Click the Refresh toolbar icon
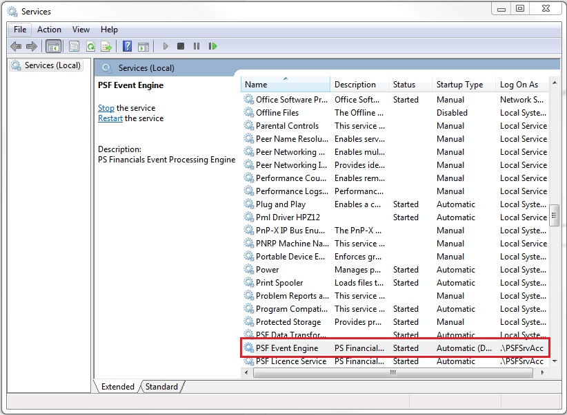The height and width of the screenshot is (415, 567). (x=90, y=46)
